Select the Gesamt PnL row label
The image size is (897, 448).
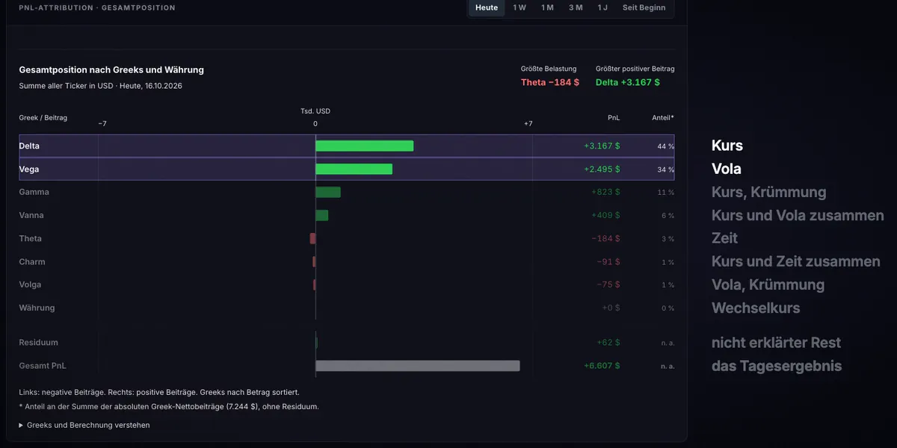click(43, 366)
